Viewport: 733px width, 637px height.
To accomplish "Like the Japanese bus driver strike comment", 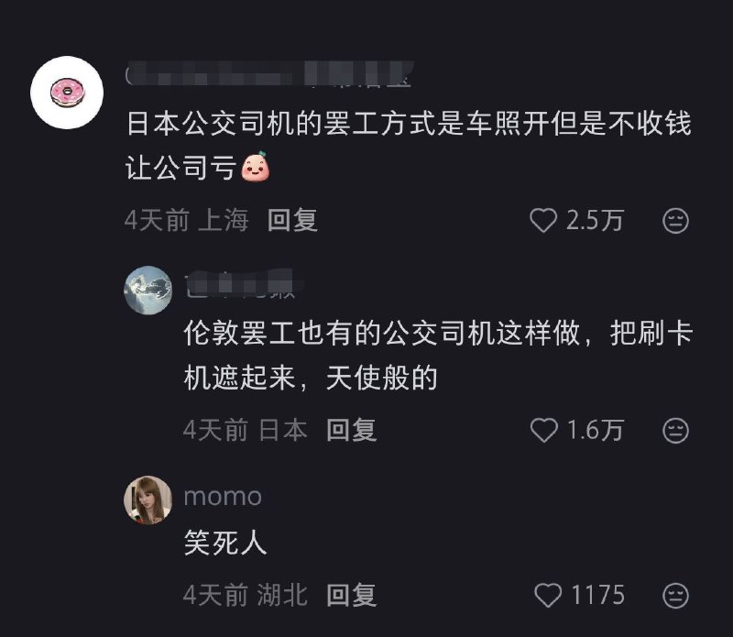I will pos(544,221).
